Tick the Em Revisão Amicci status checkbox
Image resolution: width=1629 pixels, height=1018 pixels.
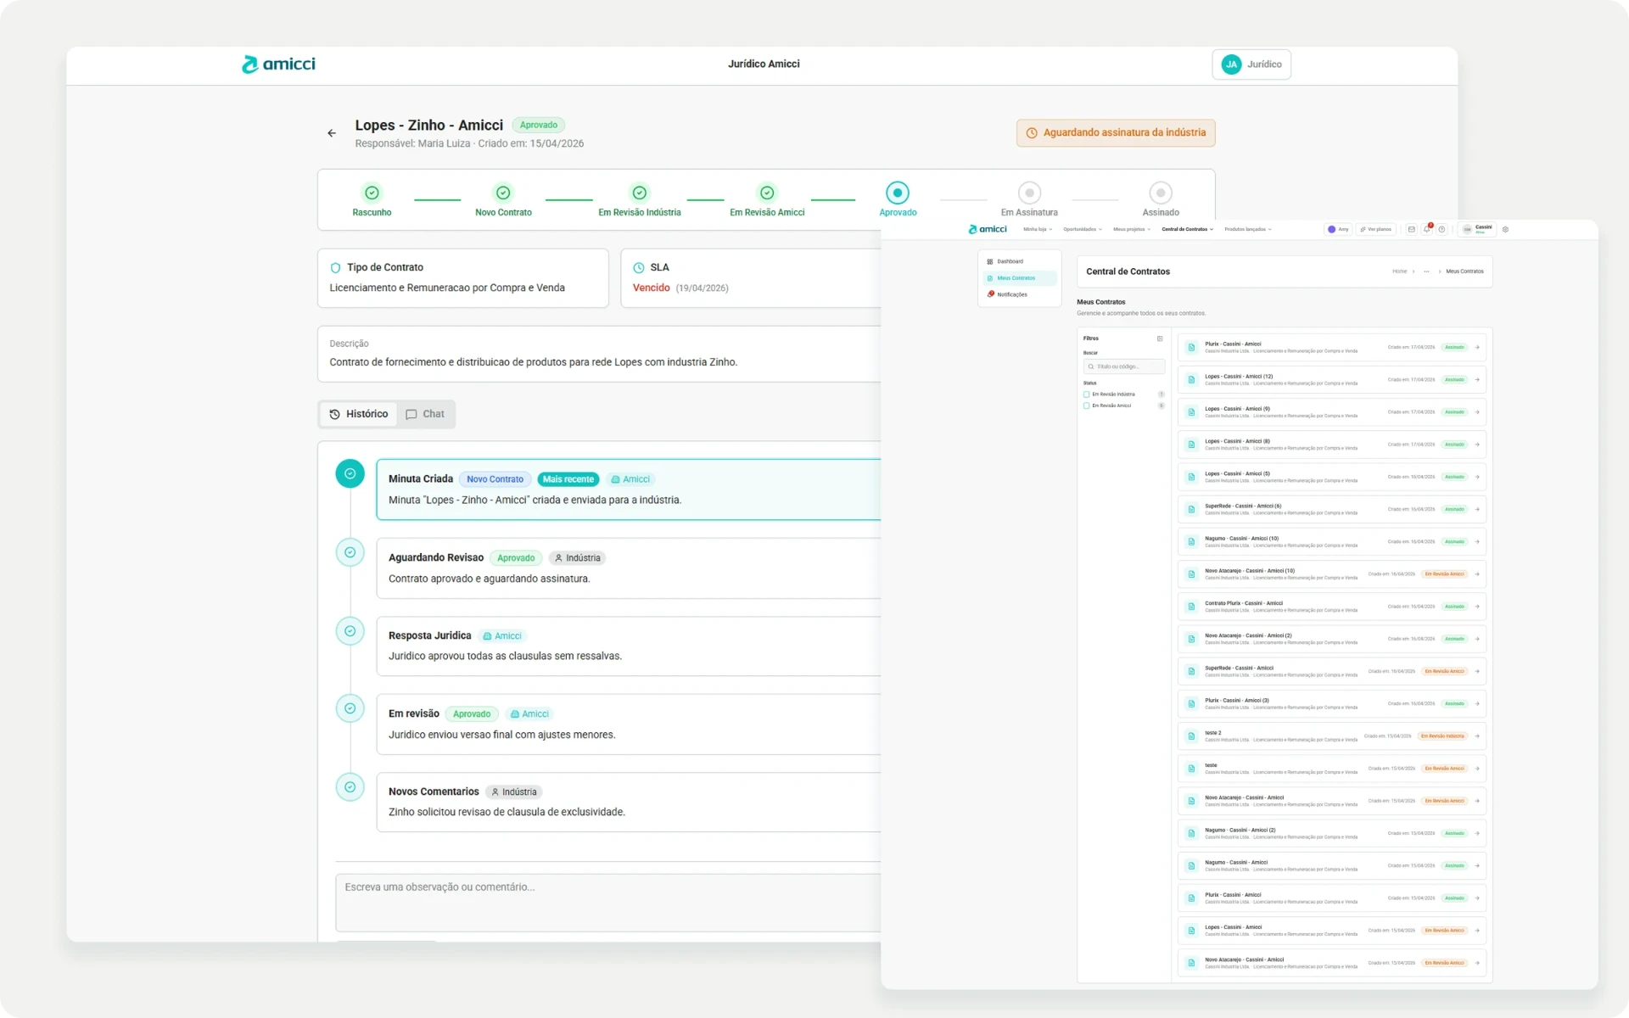(x=1086, y=406)
